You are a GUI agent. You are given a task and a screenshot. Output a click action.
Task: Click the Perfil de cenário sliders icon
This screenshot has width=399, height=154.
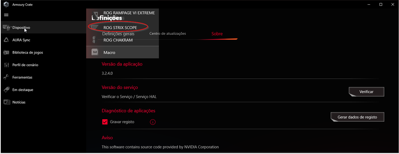(x=6, y=65)
